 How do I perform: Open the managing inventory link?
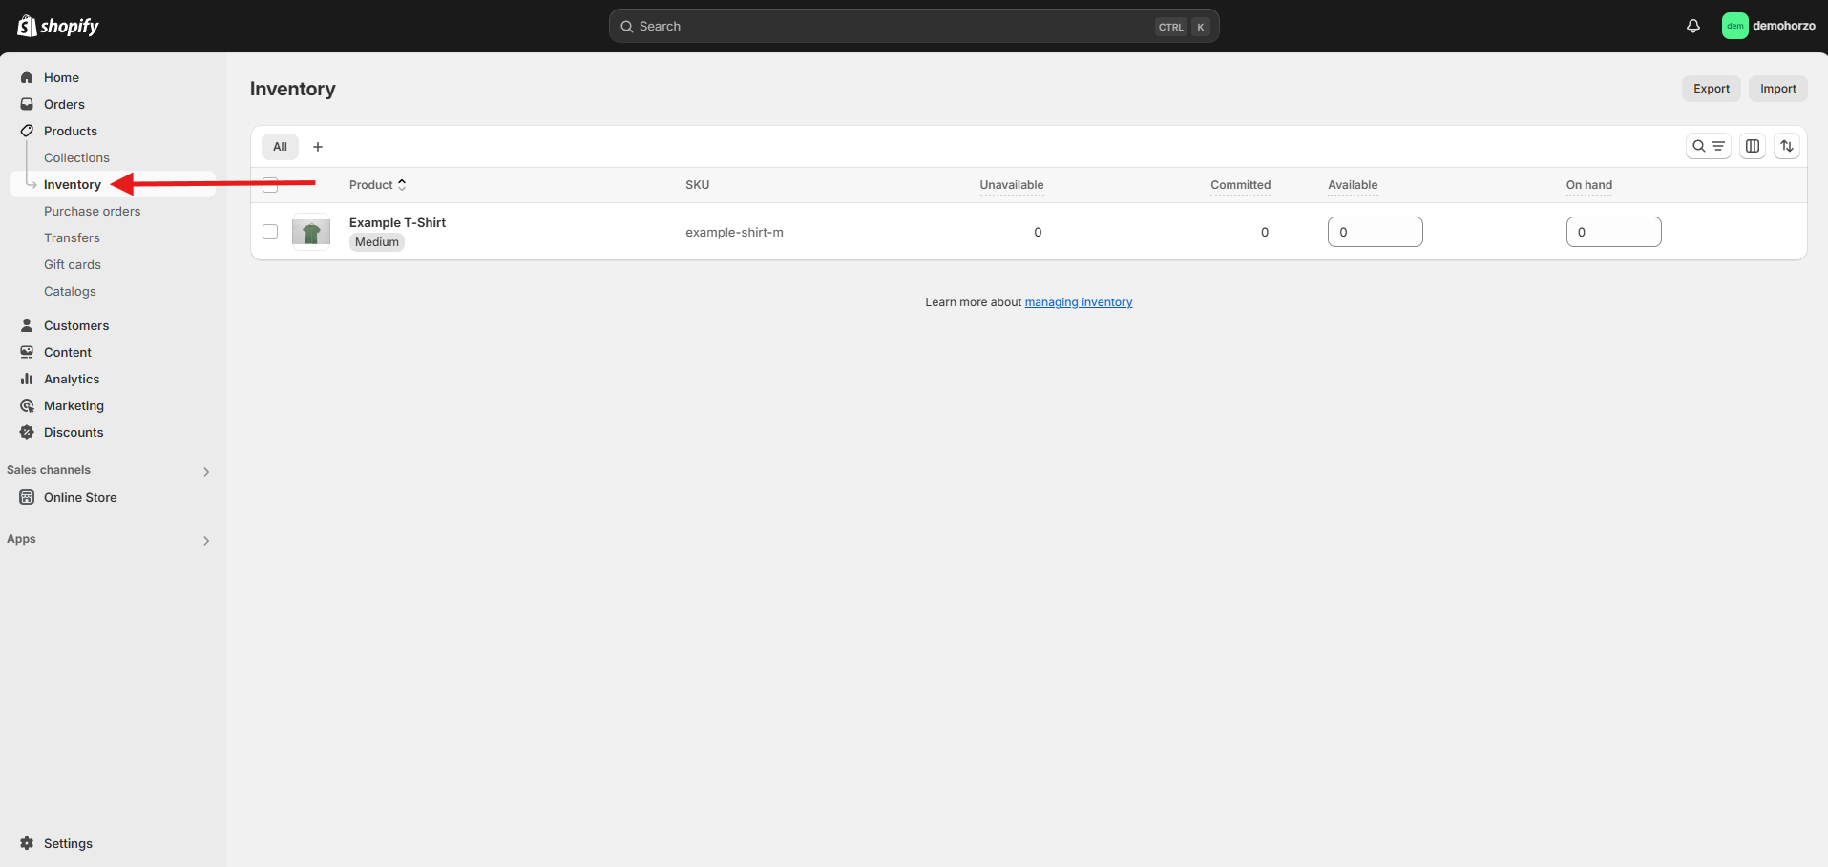[1078, 302]
